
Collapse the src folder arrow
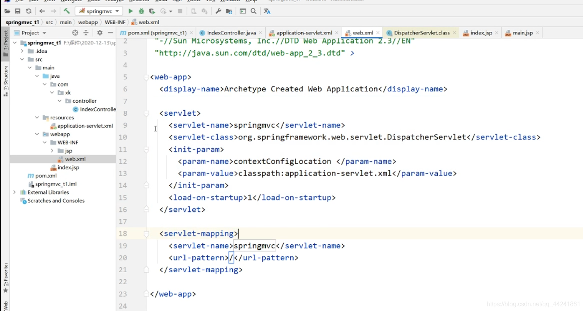(x=22, y=59)
